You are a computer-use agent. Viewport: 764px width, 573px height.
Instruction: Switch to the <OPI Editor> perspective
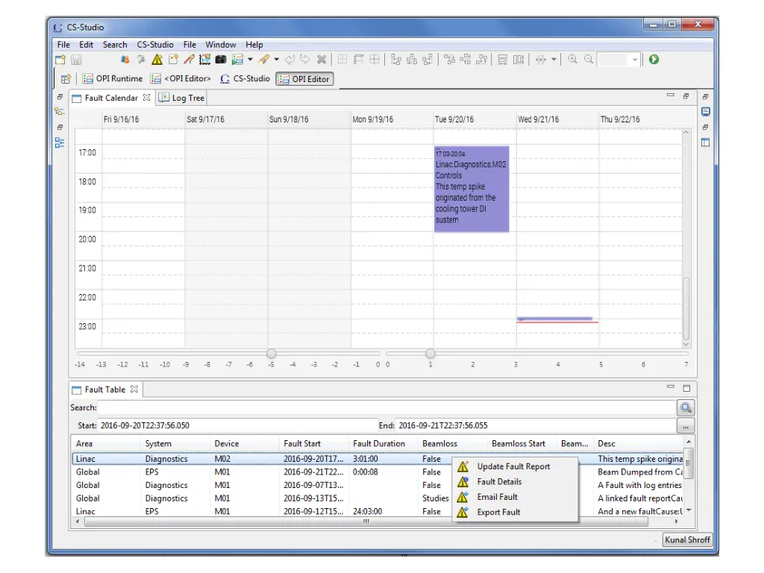pyautogui.click(x=181, y=78)
